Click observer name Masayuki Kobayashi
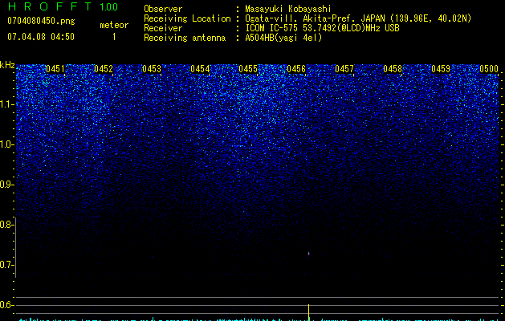This screenshot has height=321, width=505. [288, 9]
